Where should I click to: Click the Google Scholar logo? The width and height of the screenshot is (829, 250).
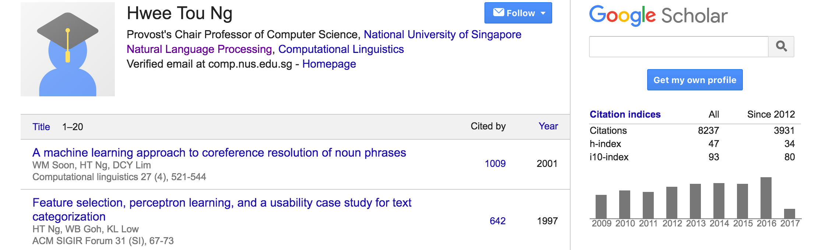[x=658, y=15]
